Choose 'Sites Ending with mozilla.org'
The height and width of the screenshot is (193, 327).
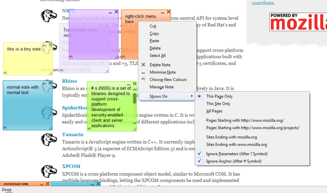pyautogui.click(x=252, y=137)
